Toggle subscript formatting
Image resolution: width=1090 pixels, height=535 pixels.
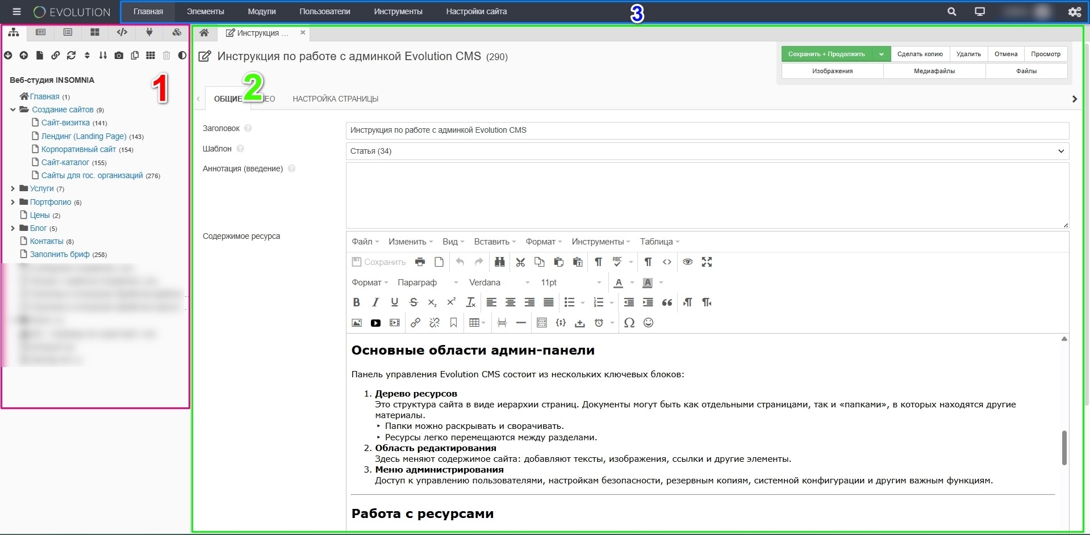[x=432, y=302]
